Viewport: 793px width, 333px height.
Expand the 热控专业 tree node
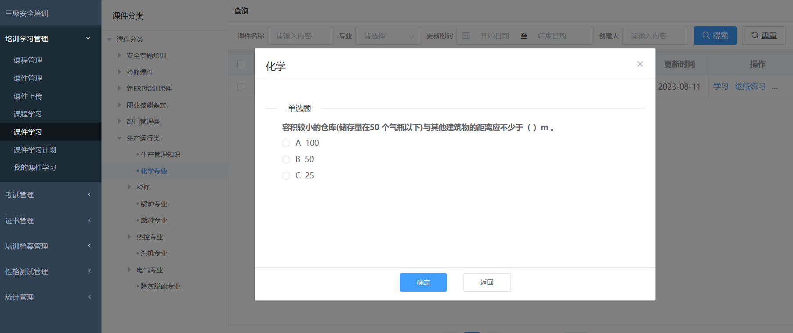(129, 237)
